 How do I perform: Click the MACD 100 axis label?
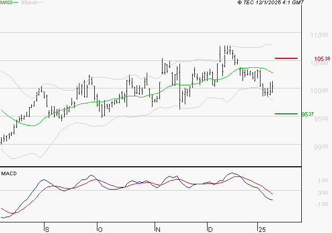pyautogui.click(x=322, y=181)
